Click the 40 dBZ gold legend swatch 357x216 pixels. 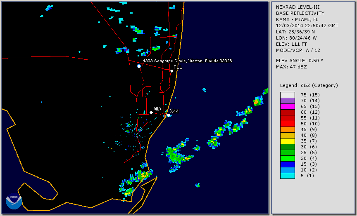pos(287,135)
